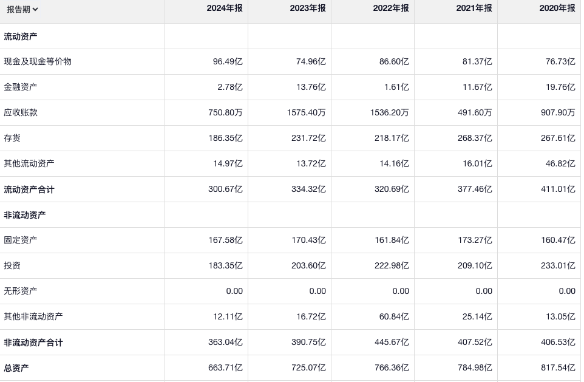Open the 报告期 dropdown
584x382 pixels.
22,9
